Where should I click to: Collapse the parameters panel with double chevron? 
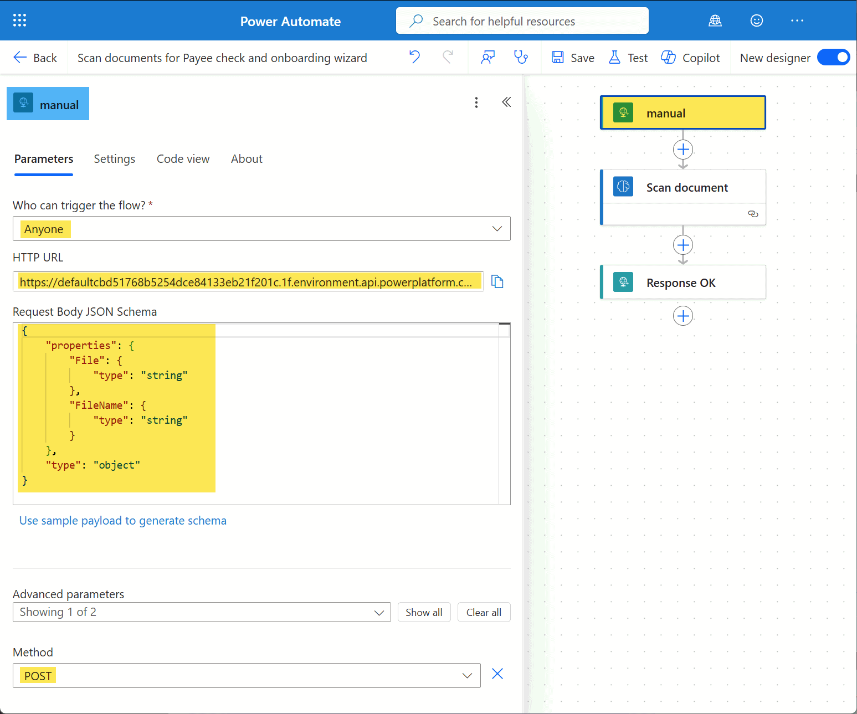pyautogui.click(x=506, y=102)
